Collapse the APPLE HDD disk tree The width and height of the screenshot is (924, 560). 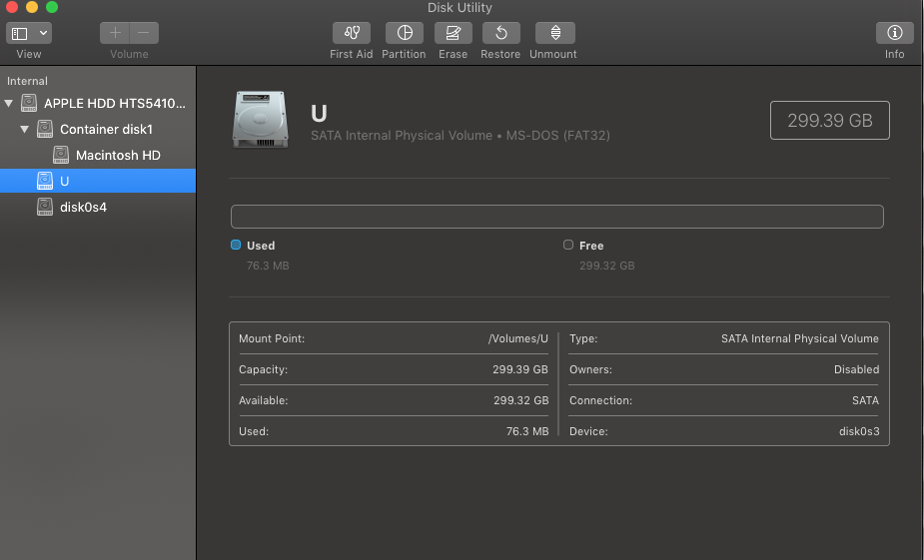pos(9,103)
